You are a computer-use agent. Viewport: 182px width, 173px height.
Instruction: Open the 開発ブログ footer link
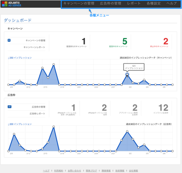(x=91, y=171)
